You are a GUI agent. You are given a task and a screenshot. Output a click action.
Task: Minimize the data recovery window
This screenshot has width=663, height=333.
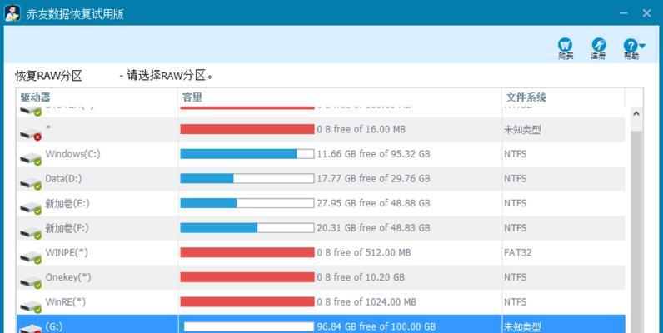pos(623,13)
